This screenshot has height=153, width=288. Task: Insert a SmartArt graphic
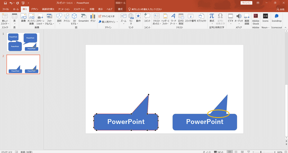click(x=84, y=18)
